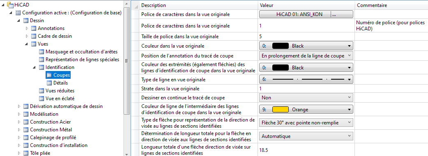Click the Dessin table icon in tree
Image resolution: width=428 pixels, height=156 pixels.
coord(26,21)
